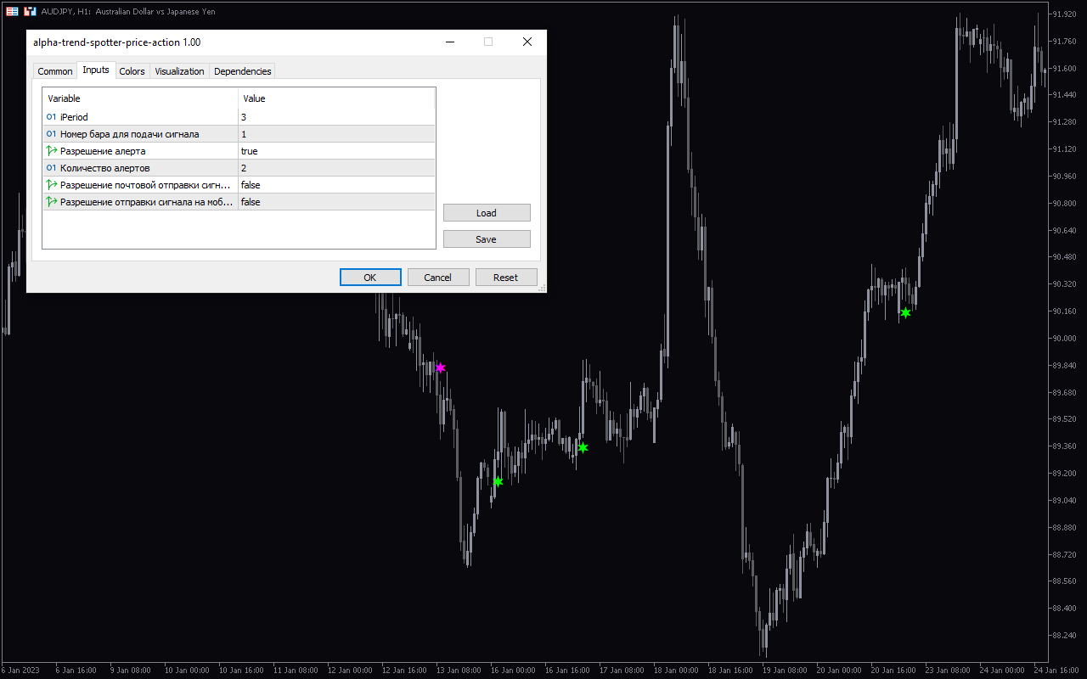Image resolution: width=1087 pixels, height=679 pixels.
Task: Switch to the Dependencies tab
Action: [x=243, y=71]
